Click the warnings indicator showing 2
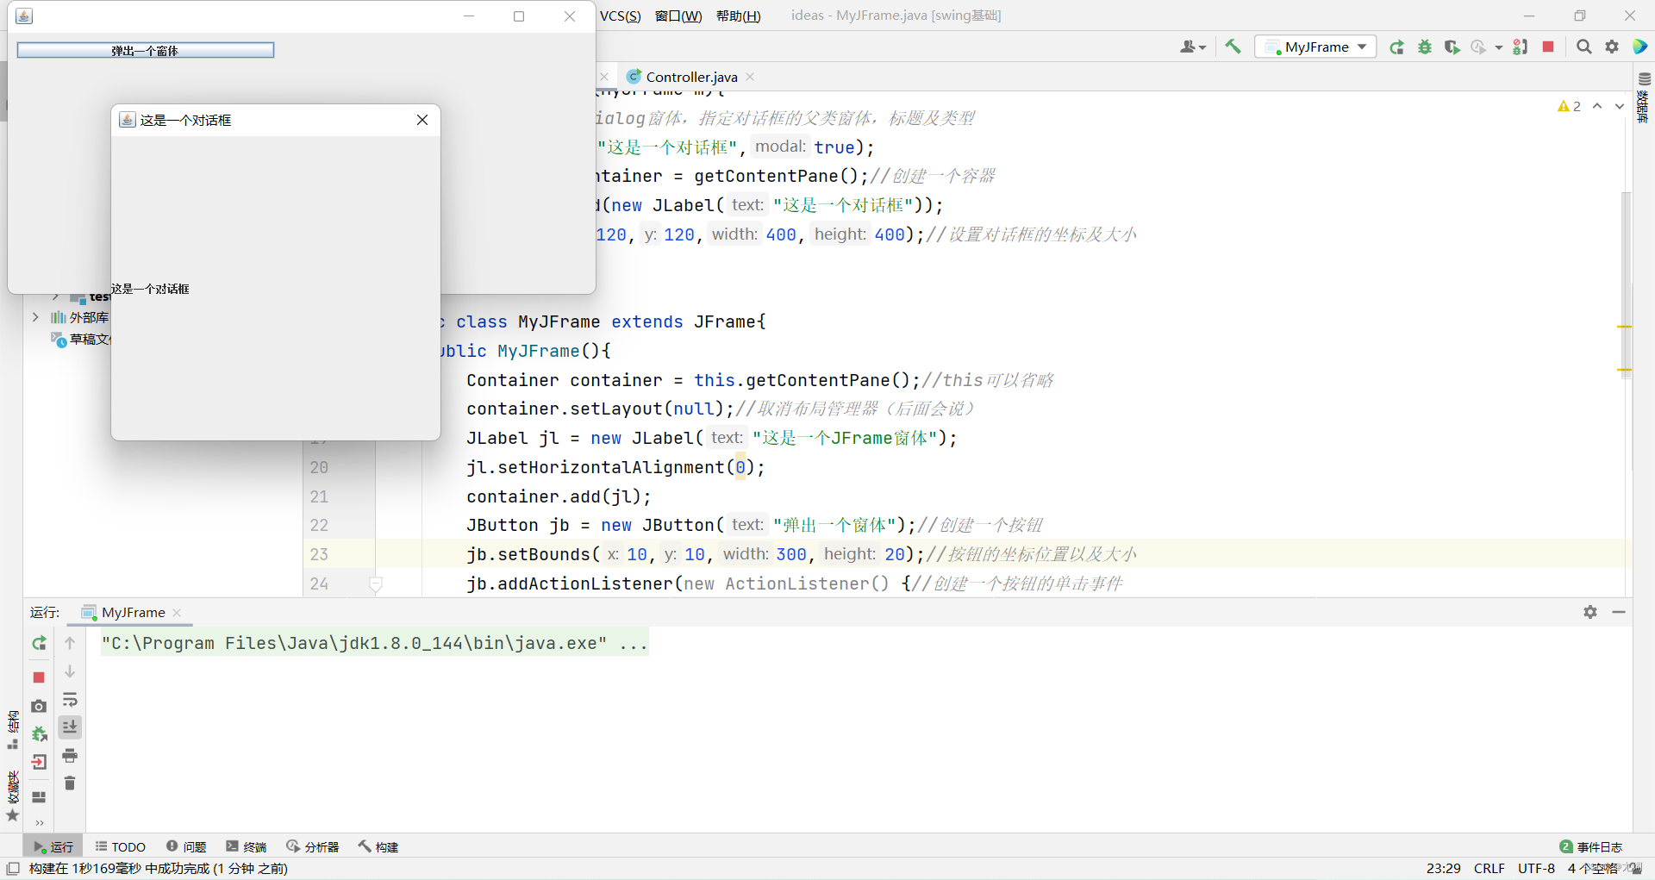Image resolution: width=1655 pixels, height=880 pixels. [x=1569, y=106]
